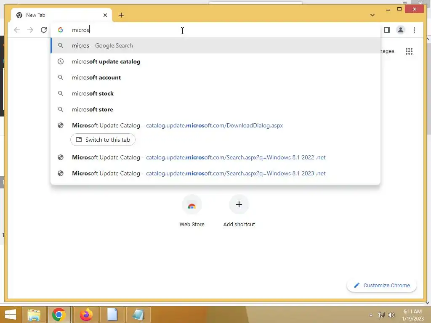Select 'microsoft store' suggestion
This screenshot has height=323, width=431.
pos(216,109)
